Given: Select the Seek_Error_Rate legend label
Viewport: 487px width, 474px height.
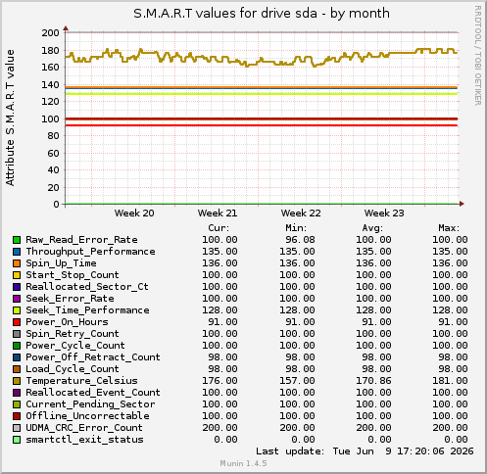Looking at the screenshot, I should [70, 299].
